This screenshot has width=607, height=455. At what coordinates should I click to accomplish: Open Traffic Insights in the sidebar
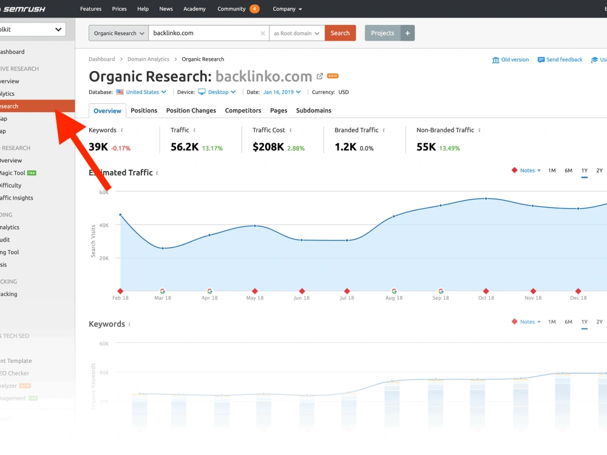16,198
